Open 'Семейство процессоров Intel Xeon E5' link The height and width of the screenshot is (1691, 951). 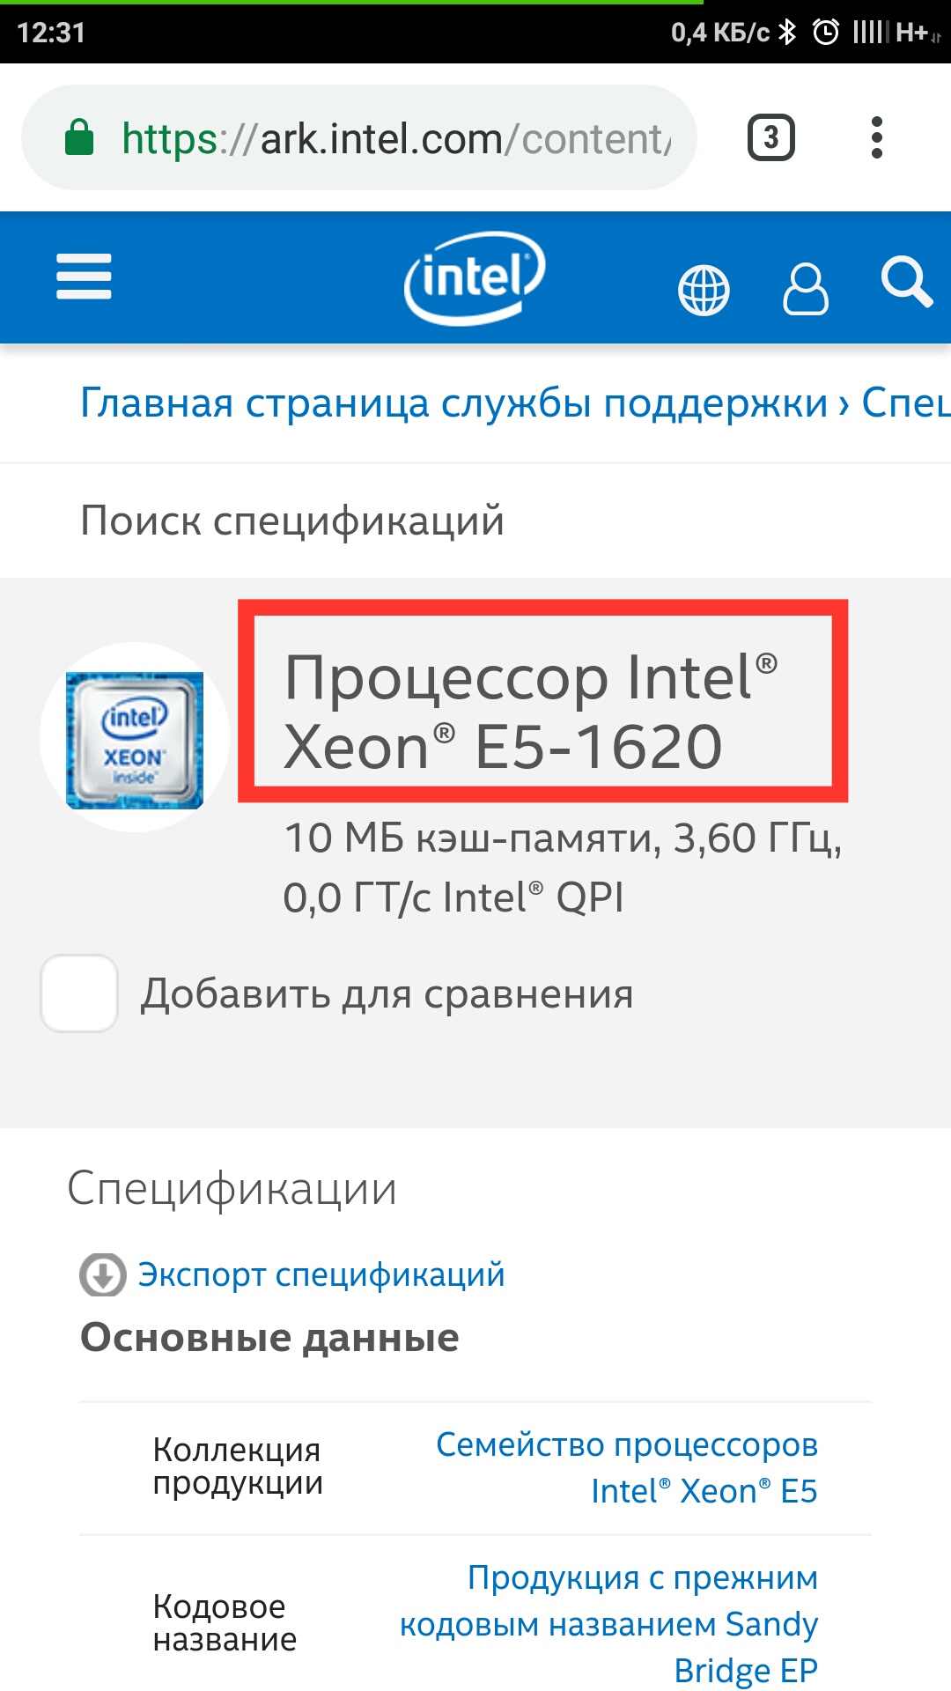tap(627, 1467)
